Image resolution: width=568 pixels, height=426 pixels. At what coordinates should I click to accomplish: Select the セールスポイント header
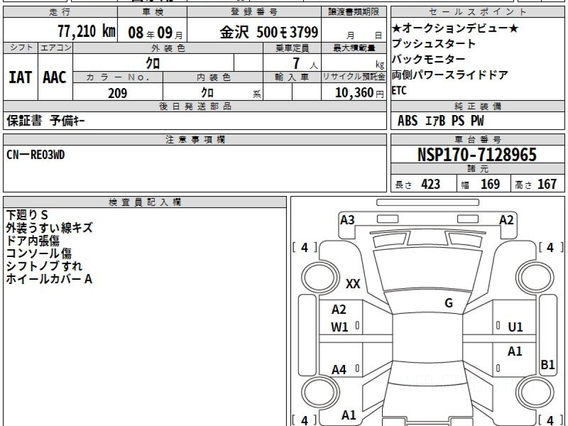coord(478,12)
